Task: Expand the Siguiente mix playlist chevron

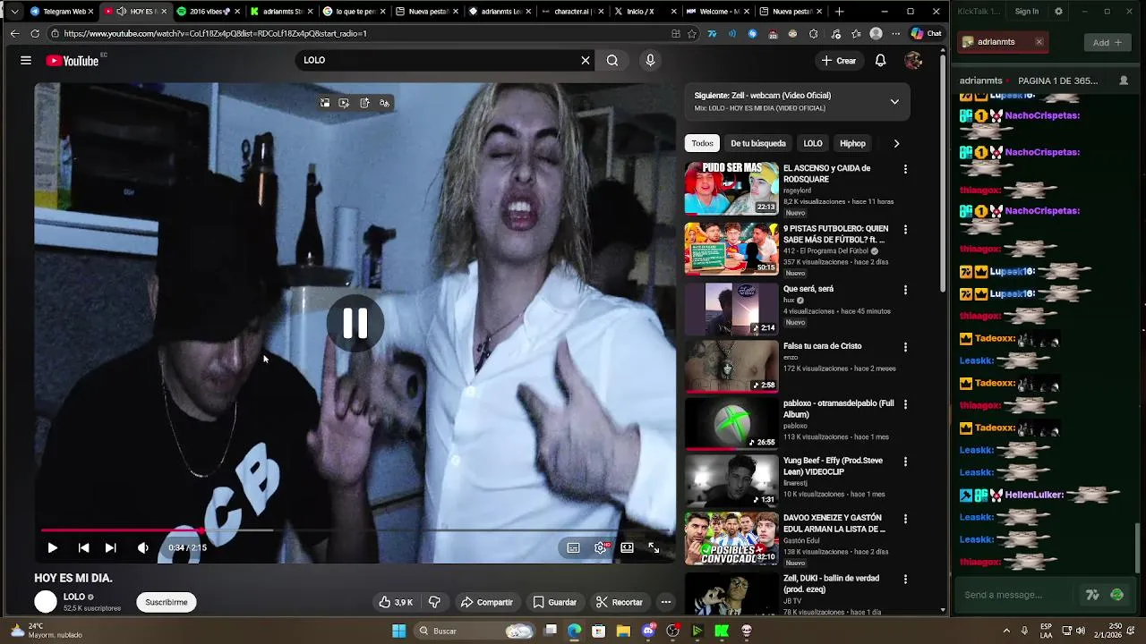Action: 894,102
